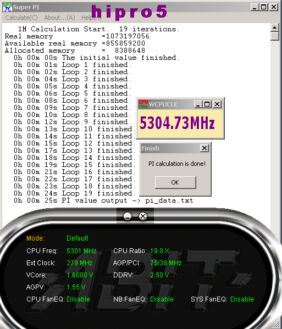Open the About...(A) menu
This screenshot has width=282, height=329.
coord(59,18)
